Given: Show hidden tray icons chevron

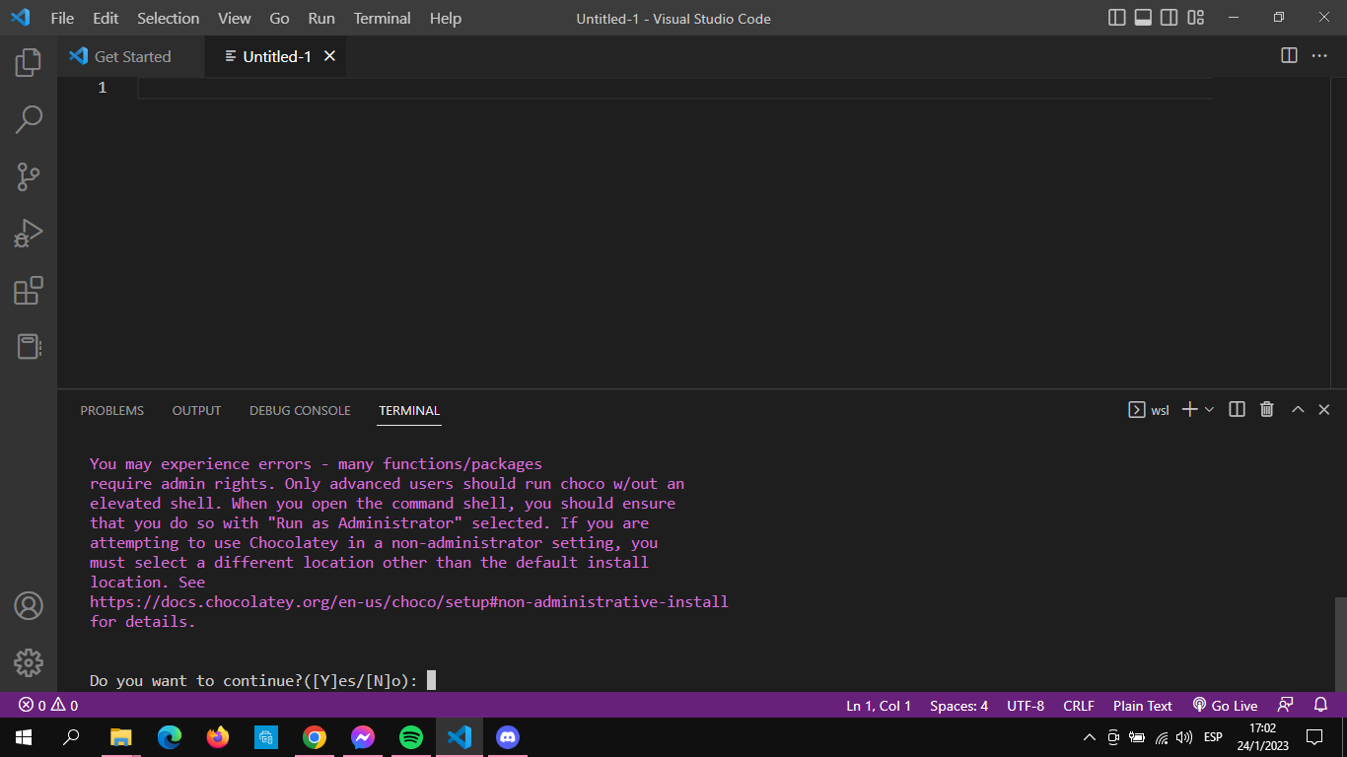Looking at the screenshot, I should pyautogui.click(x=1090, y=737).
